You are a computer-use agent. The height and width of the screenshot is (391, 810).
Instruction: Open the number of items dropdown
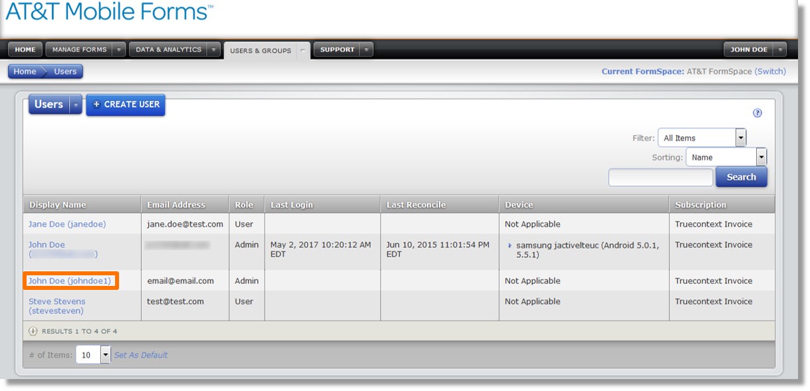[x=92, y=355]
